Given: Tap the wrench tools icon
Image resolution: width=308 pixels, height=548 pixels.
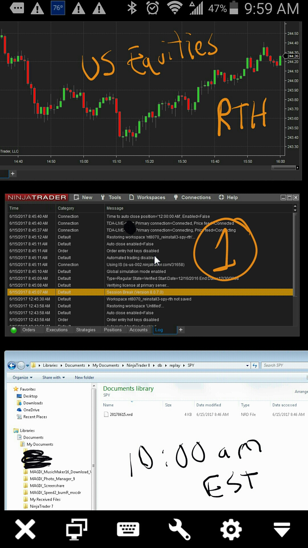Looking at the screenshot, I should tap(179, 529).
